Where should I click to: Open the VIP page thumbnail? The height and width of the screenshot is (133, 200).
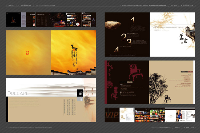[x=112, y=115]
